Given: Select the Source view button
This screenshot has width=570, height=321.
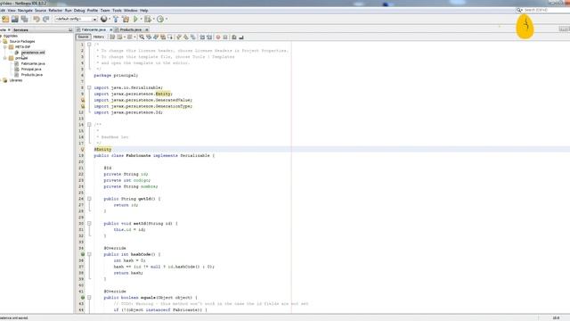Looking at the screenshot, I should pyautogui.click(x=83, y=37).
